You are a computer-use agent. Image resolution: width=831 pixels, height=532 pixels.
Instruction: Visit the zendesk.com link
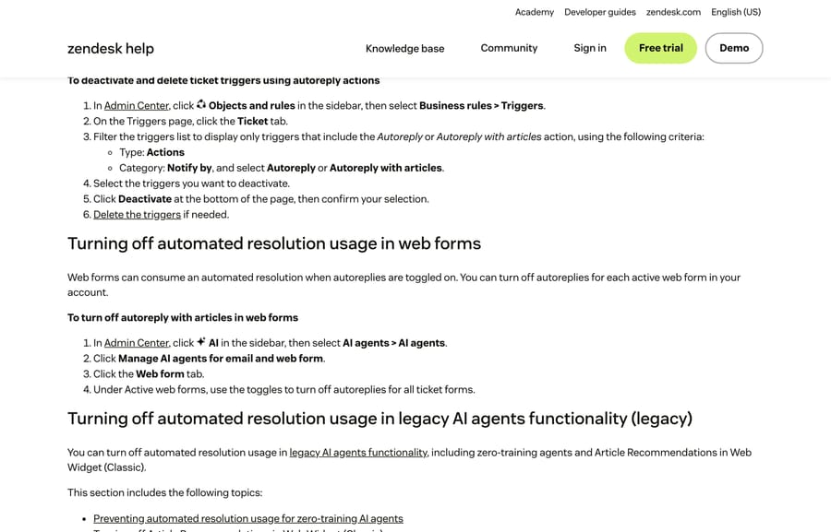(673, 12)
